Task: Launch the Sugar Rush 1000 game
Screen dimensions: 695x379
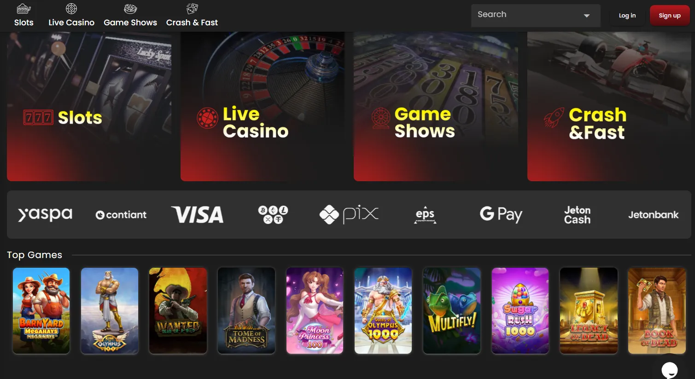Action: (x=520, y=311)
